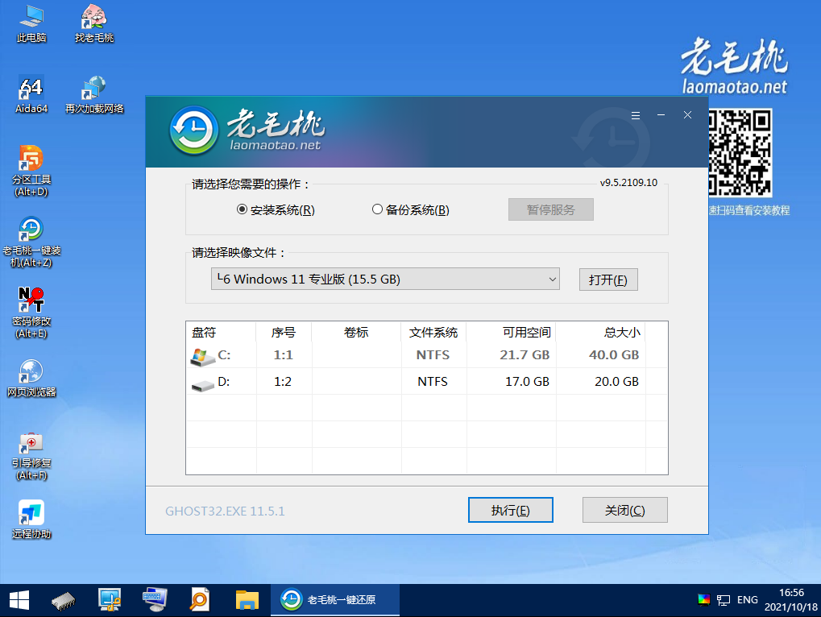Click the memory chip taskbar icon
This screenshot has width=821, height=617.
pos(64,600)
